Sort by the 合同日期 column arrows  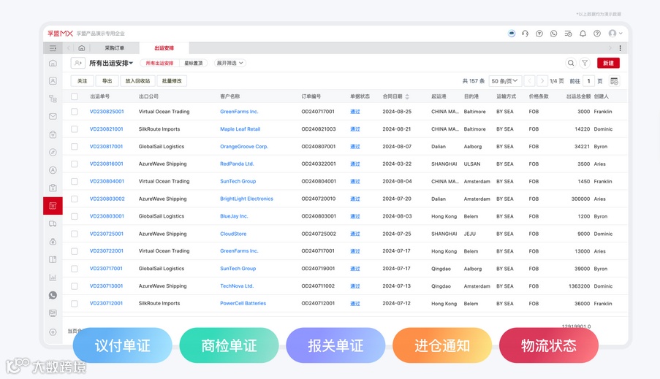[407, 96]
